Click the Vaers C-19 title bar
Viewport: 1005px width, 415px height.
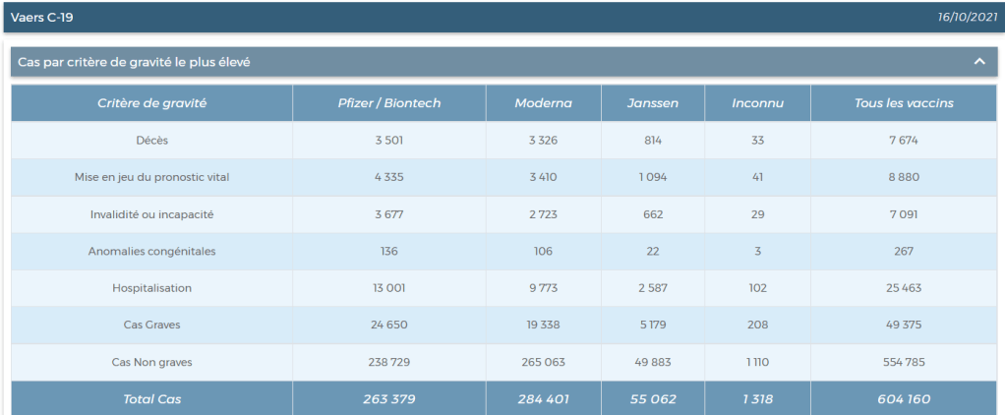(42, 17)
